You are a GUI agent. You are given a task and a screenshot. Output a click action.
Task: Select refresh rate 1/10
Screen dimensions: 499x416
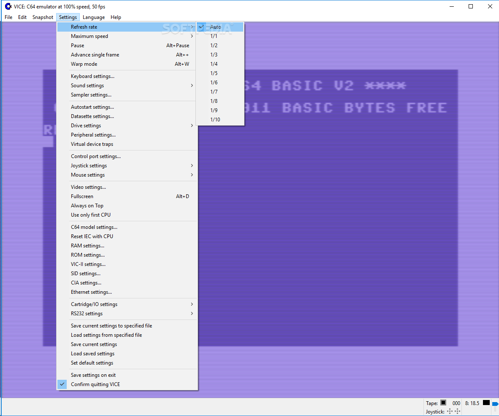point(220,120)
